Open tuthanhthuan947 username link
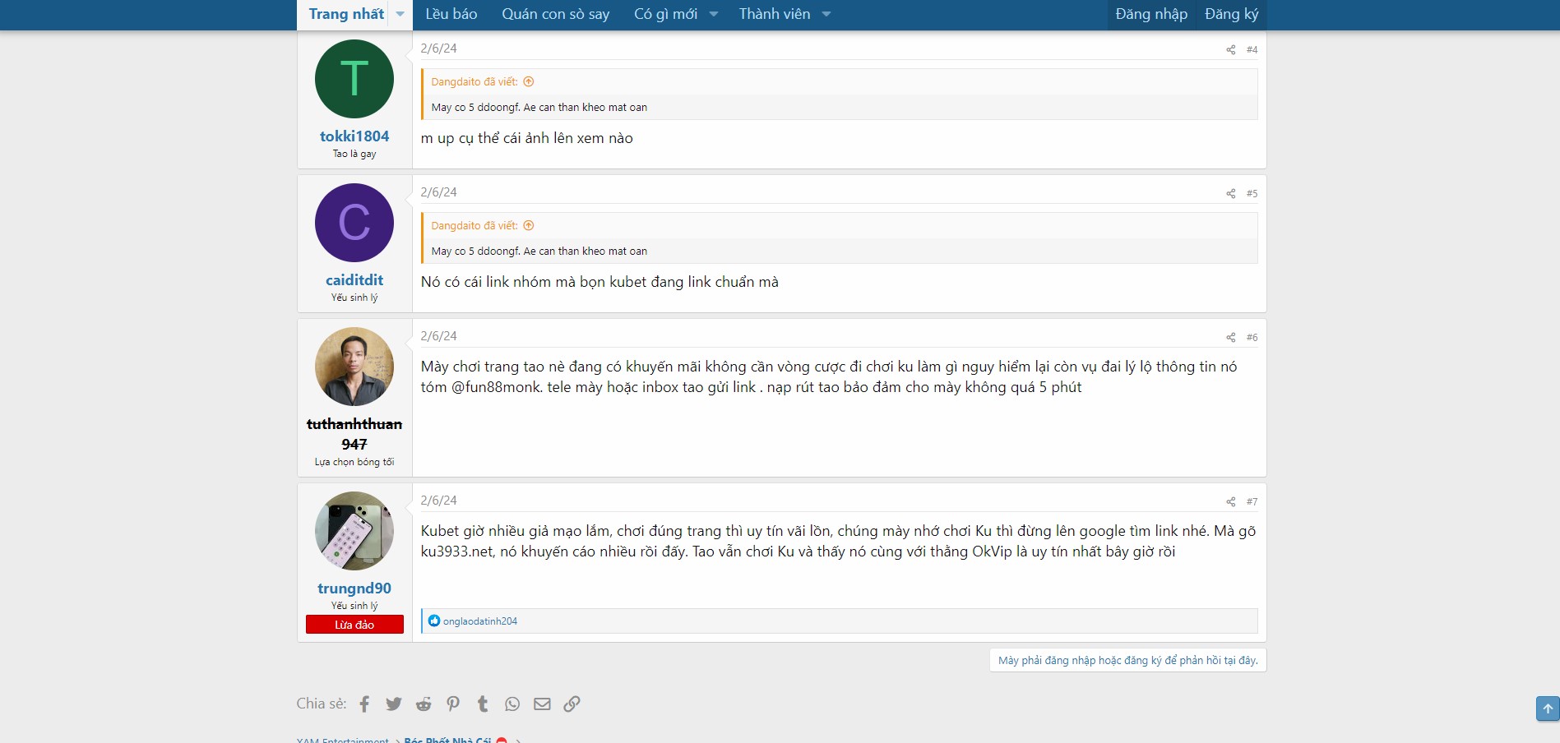This screenshot has height=743, width=1560. (x=354, y=434)
